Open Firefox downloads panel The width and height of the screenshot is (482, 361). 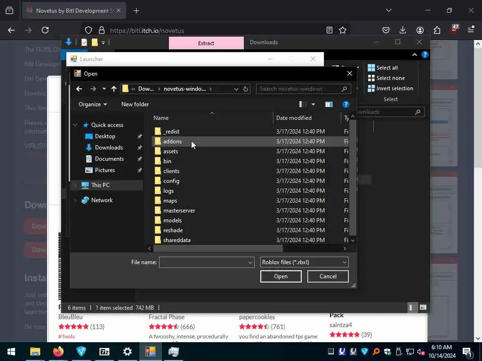403,30
